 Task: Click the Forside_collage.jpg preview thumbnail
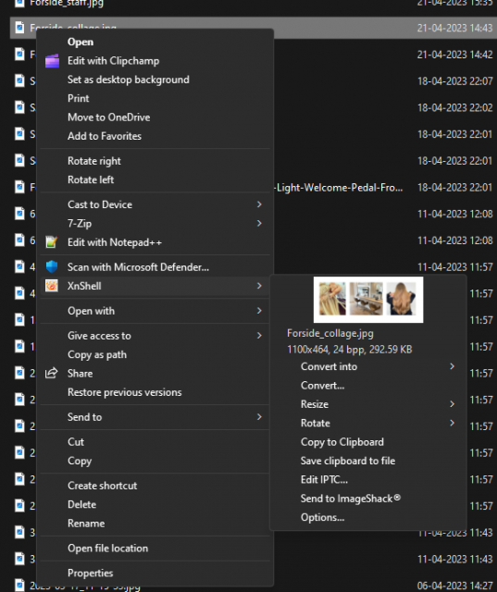[x=368, y=300]
